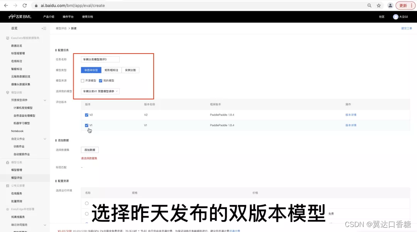Click the 请选择数据集 red warning text

(89, 158)
